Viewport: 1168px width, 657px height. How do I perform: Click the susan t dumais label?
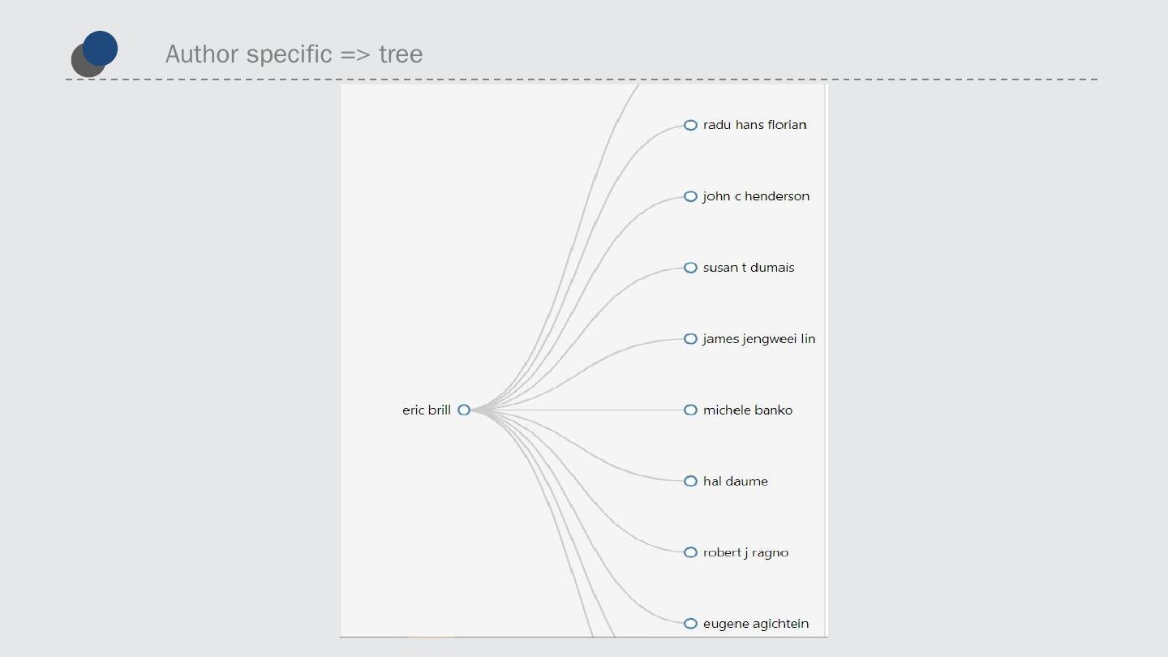pyautogui.click(x=749, y=268)
